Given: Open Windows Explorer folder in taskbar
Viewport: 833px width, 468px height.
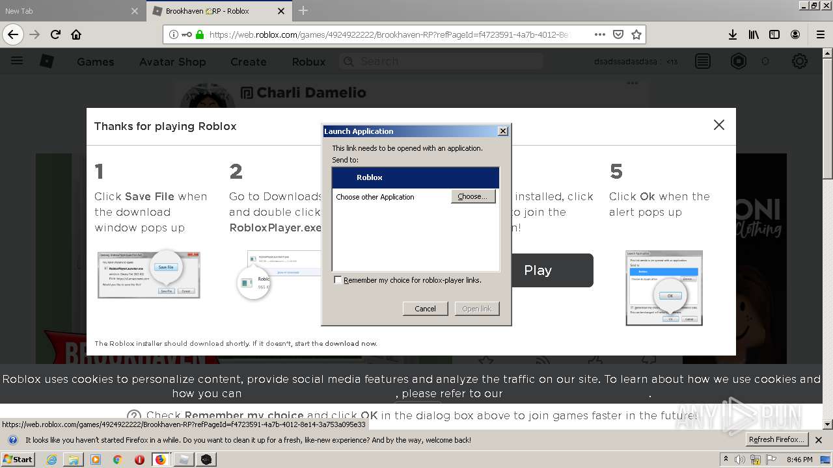Looking at the screenshot, I should (74, 459).
